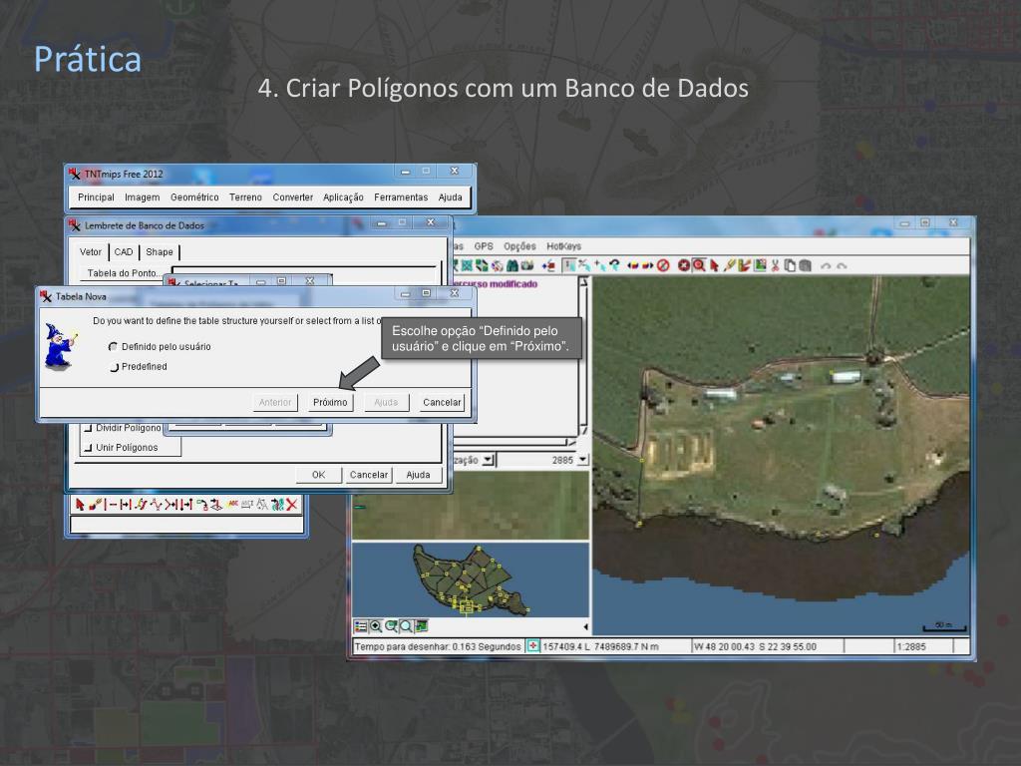
Task: Click the curved blue redo-arrow icon in the view toolbar
Action: [614, 265]
